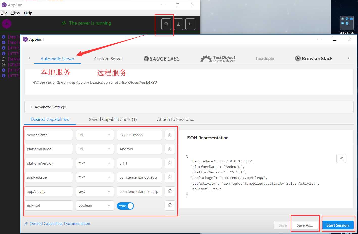Image resolution: width=358 pixels, height=234 pixels.
Task: Click the Start Session button
Action: click(338, 225)
